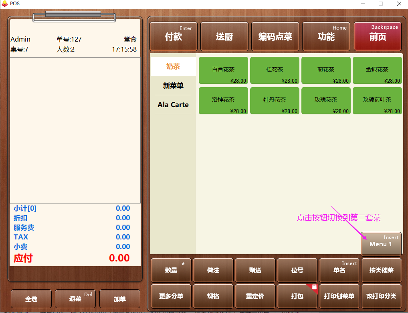Select the 奶茶 category tab

pyautogui.click(x=173, y=66)
